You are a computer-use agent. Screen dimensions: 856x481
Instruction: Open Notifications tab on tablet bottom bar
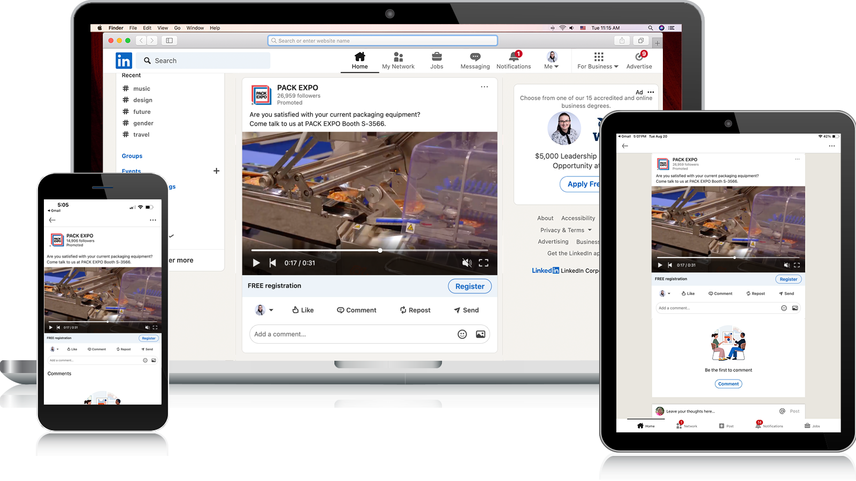pos(769,424)
